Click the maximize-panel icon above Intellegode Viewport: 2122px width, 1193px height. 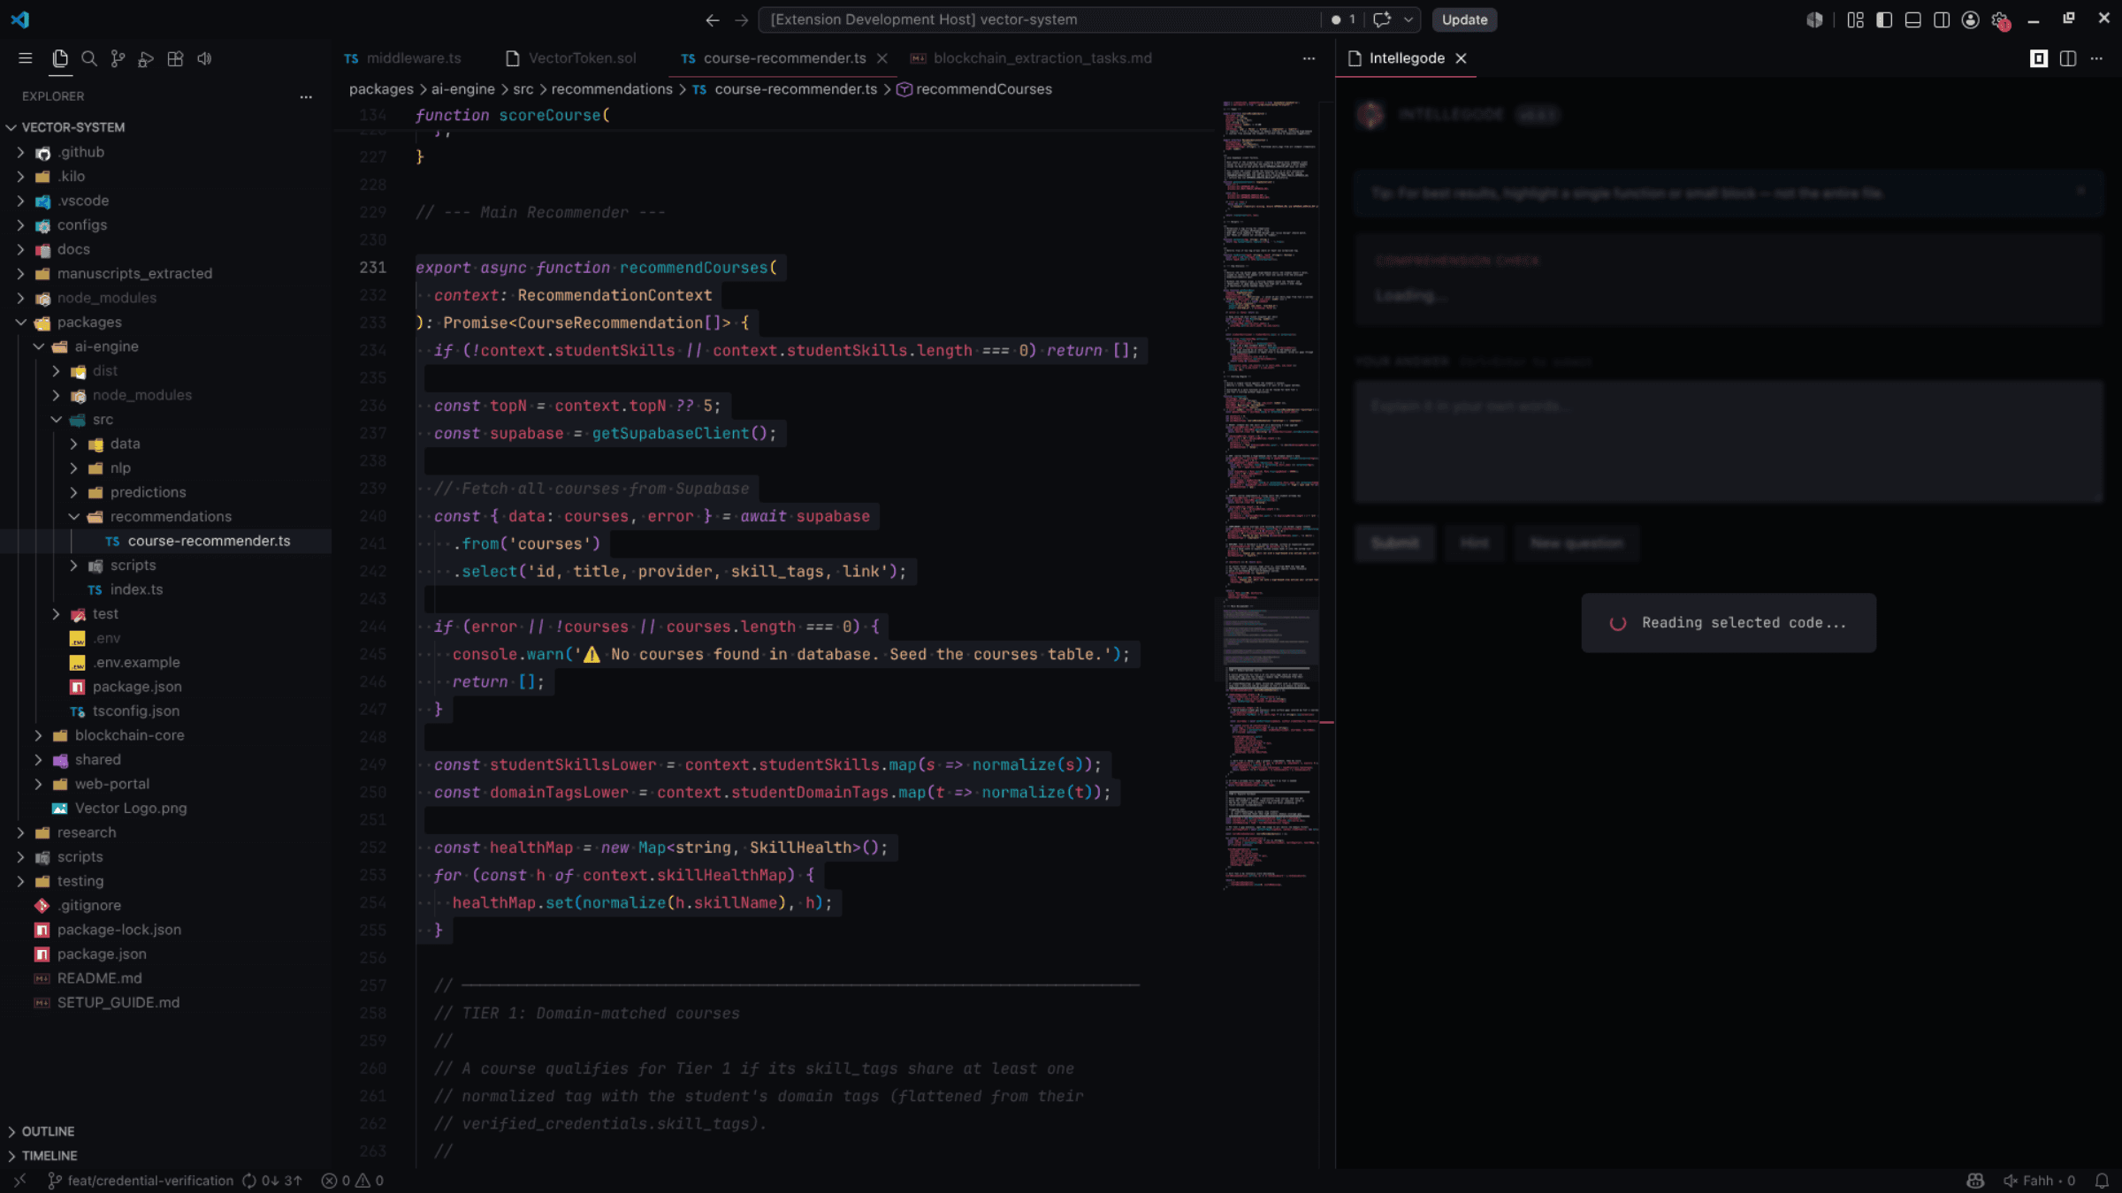tap(2039, 58)
